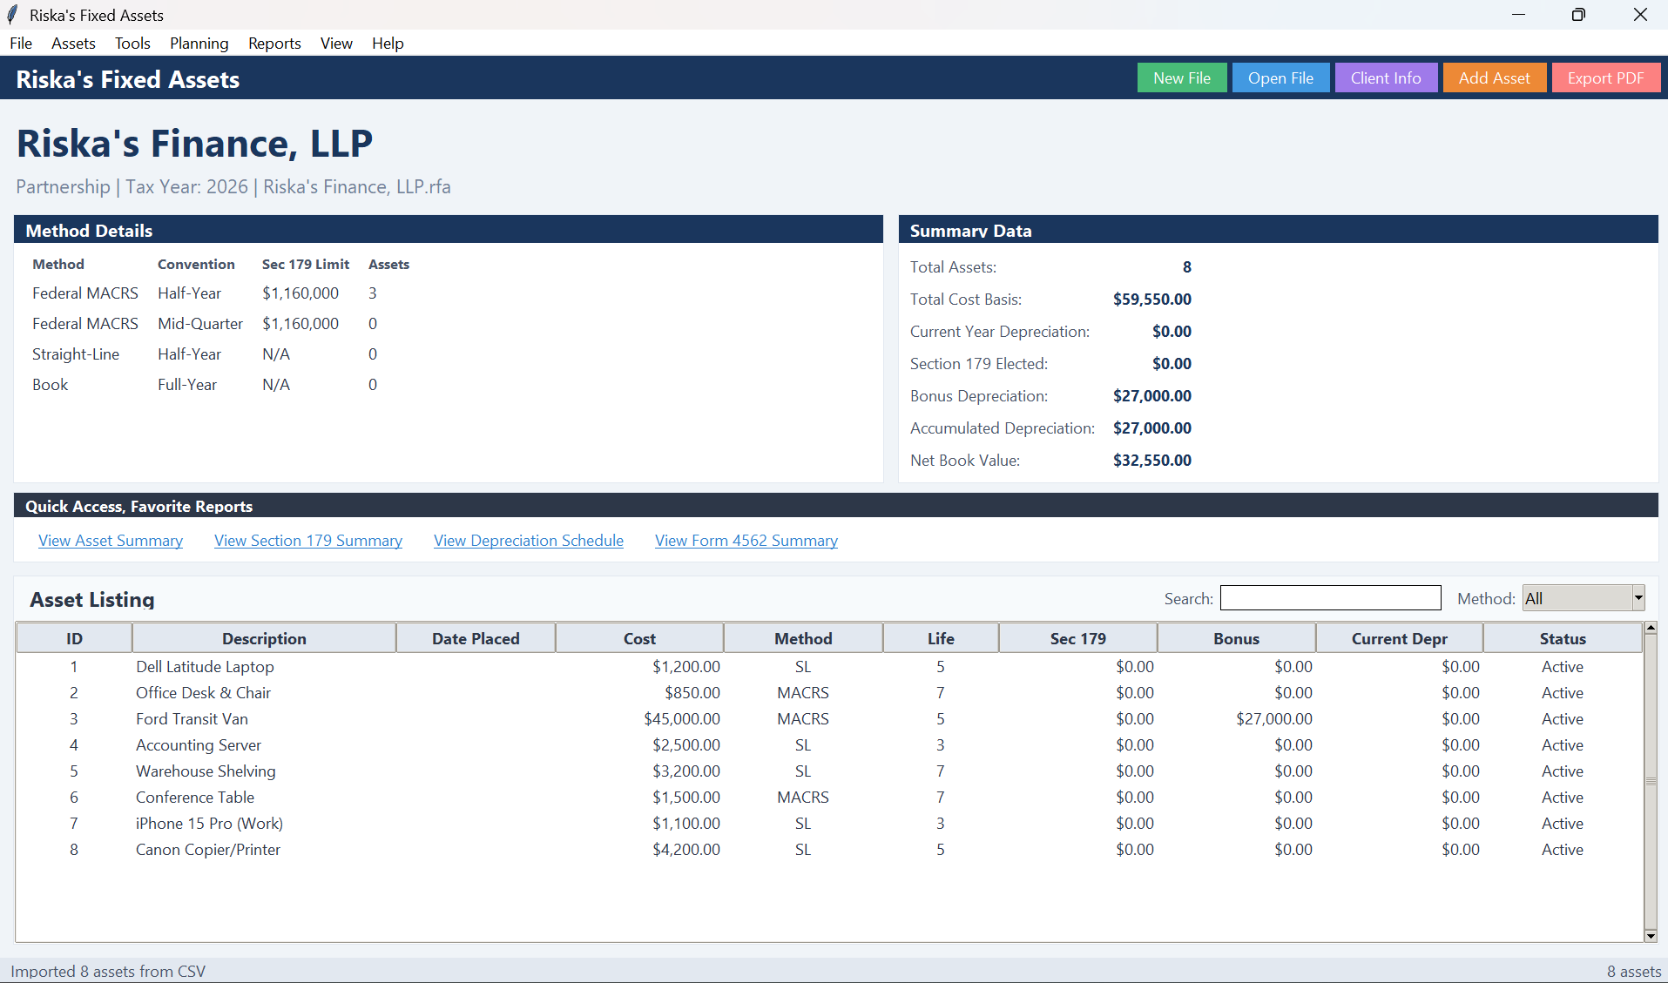Viewport: 1668px width, 983px height.
Task: Click the asset Search input field
Action: coord(1330,598)
